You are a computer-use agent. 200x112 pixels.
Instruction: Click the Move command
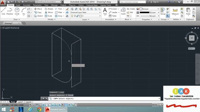[38, 9]
